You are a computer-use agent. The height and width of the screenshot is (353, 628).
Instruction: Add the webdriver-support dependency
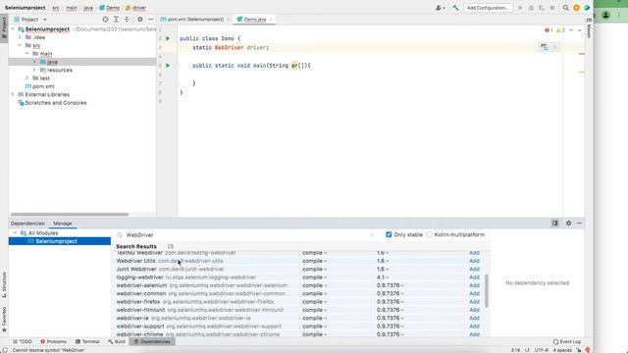click(474, 327)
